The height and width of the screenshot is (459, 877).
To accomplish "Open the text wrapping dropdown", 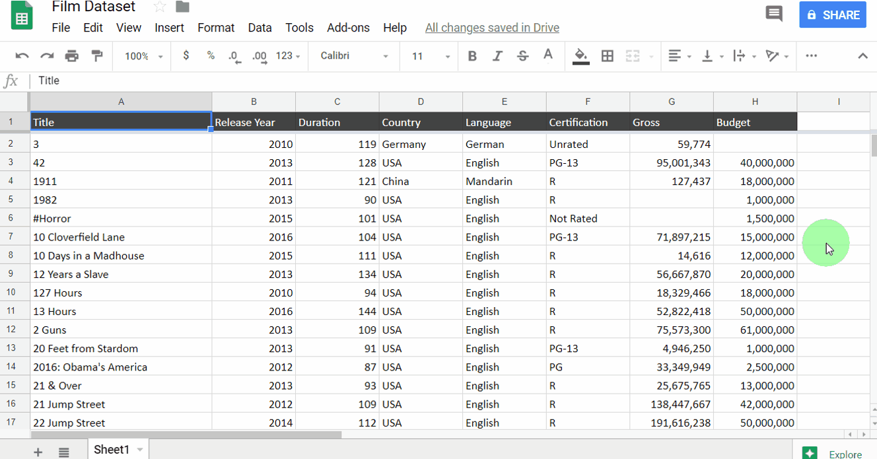I will point(744,56).
